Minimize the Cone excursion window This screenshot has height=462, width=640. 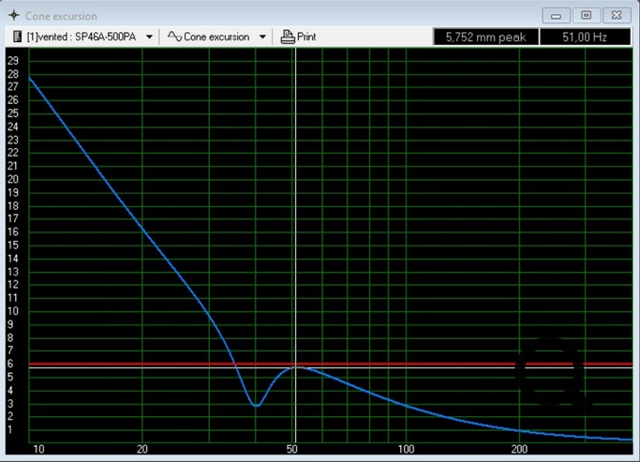pos(557,15)
